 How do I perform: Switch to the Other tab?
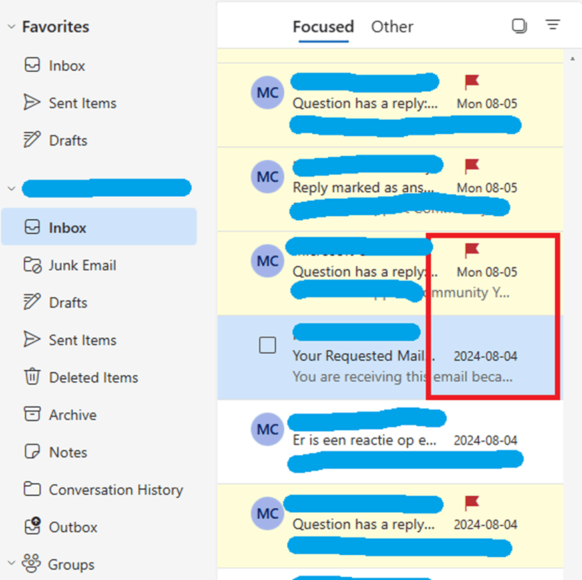(392, 27)
